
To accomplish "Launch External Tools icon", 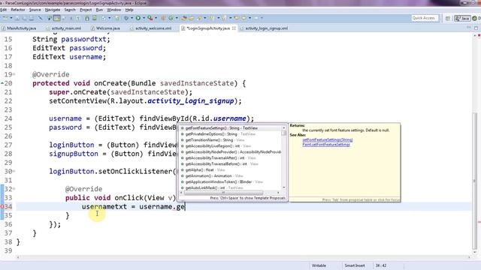I will (x=150, y=18).
